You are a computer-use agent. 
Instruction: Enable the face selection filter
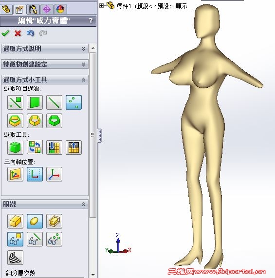(x=35, y=102)
